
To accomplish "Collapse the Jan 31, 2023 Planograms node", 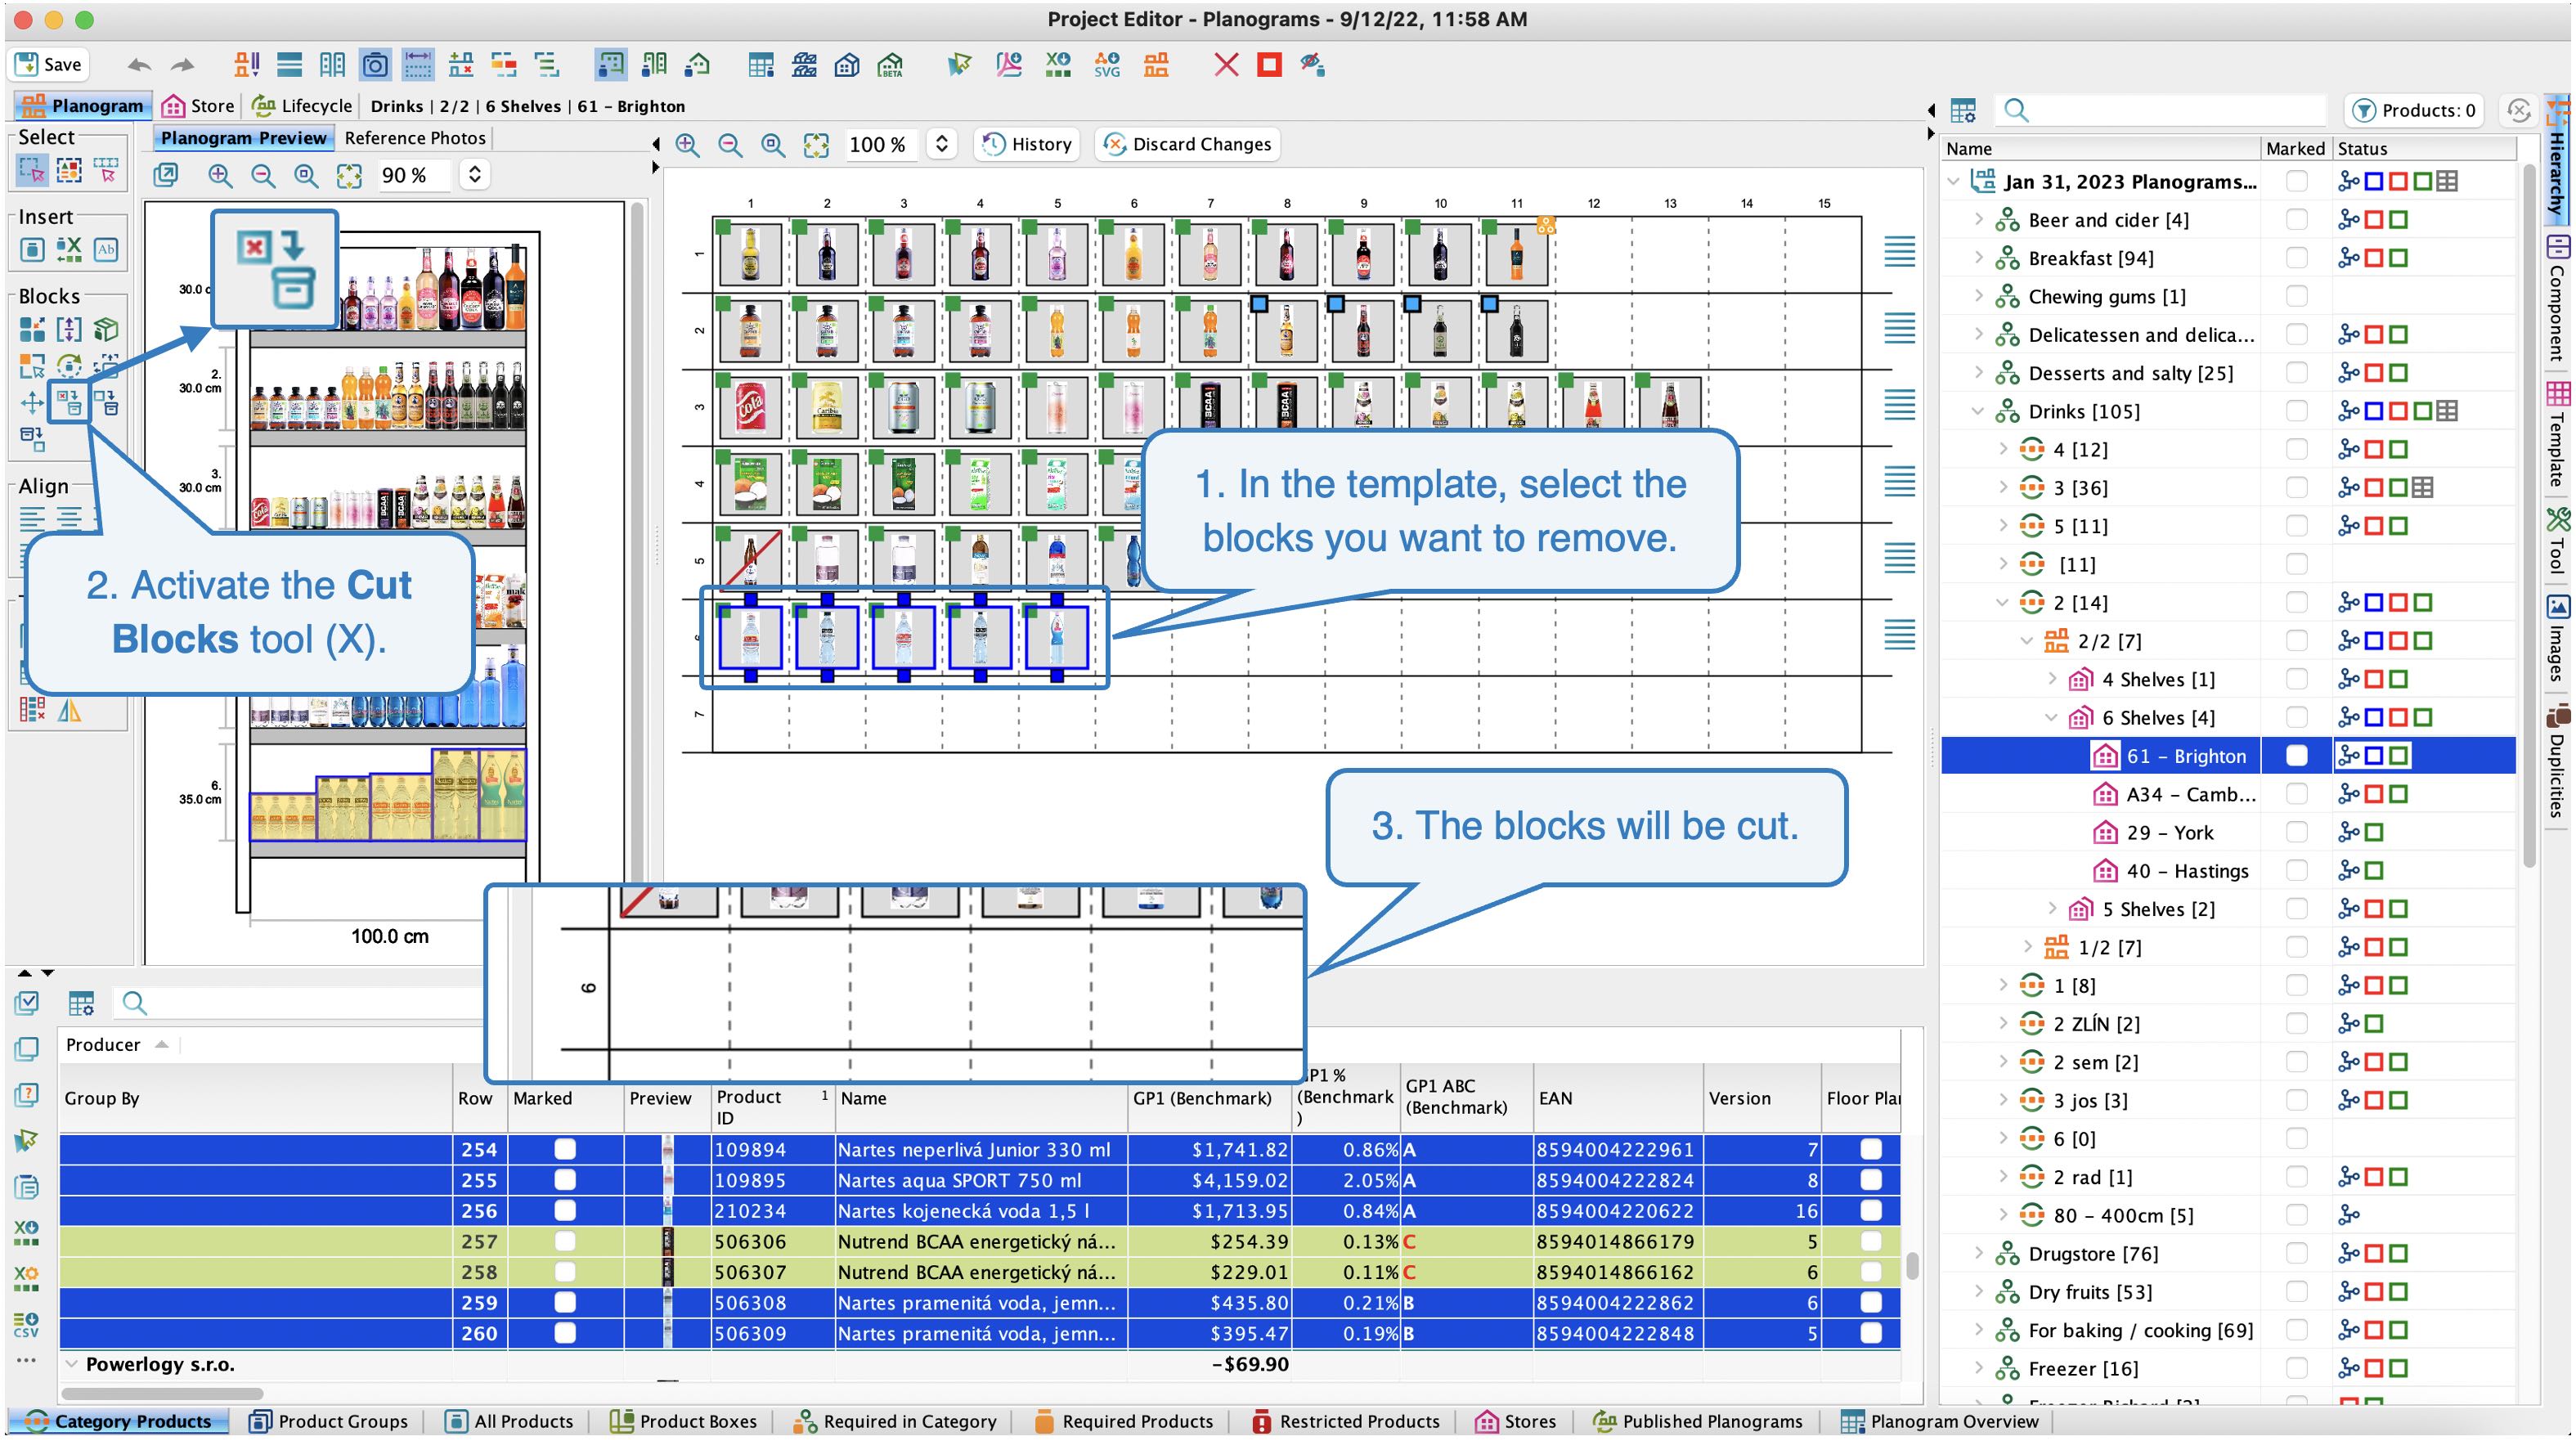I will (x=1954, y=181).
